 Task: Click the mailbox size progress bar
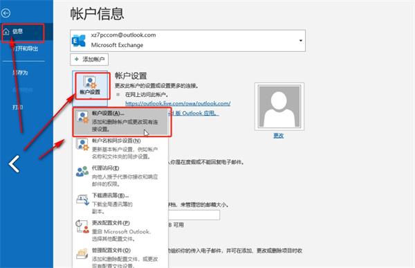pyautogui.click(x=194, y=215)
